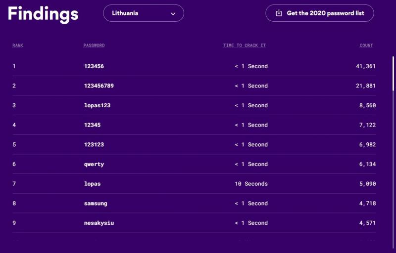Click the Findings heading
Image resolution: width=396 pixels, height=253 pixels.
click(x=43, y=14)
